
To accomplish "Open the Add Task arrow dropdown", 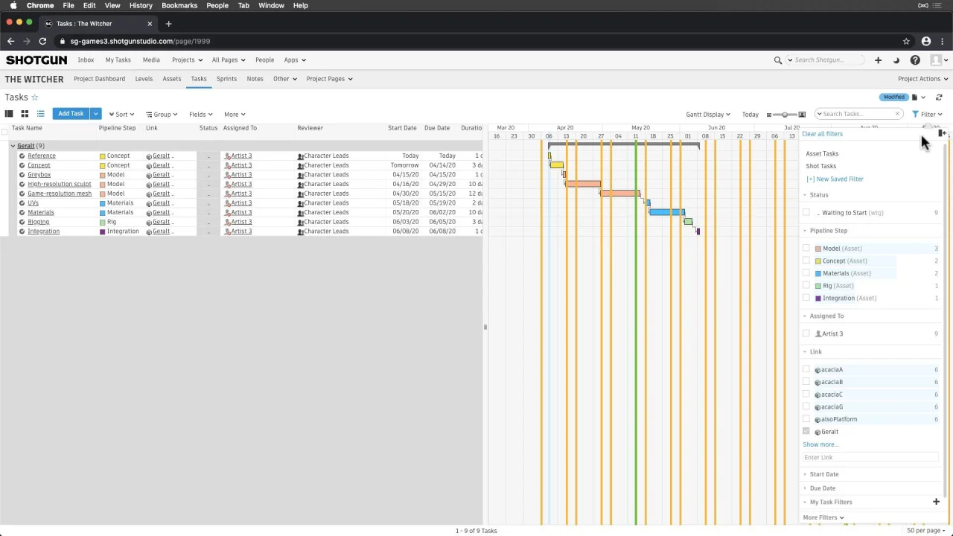I will pos(95,114).
